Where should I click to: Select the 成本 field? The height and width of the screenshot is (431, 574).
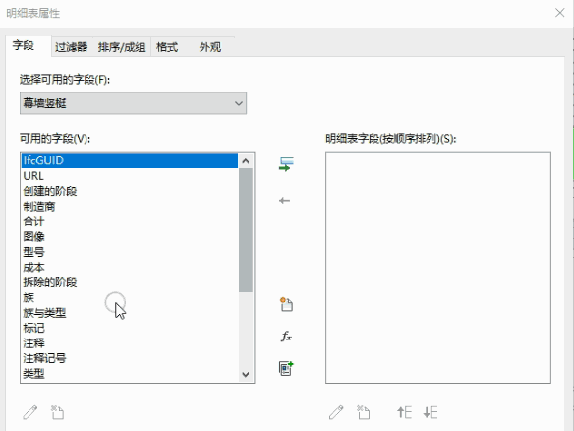point(129,268)
